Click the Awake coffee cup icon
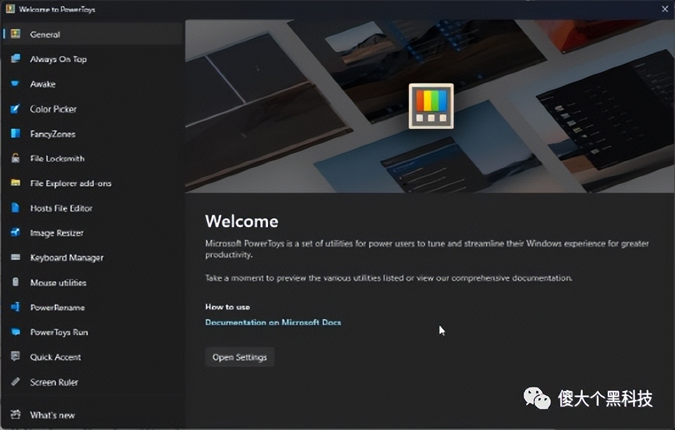The height and width of the screenshot is (430, 675). pos(15,83)
